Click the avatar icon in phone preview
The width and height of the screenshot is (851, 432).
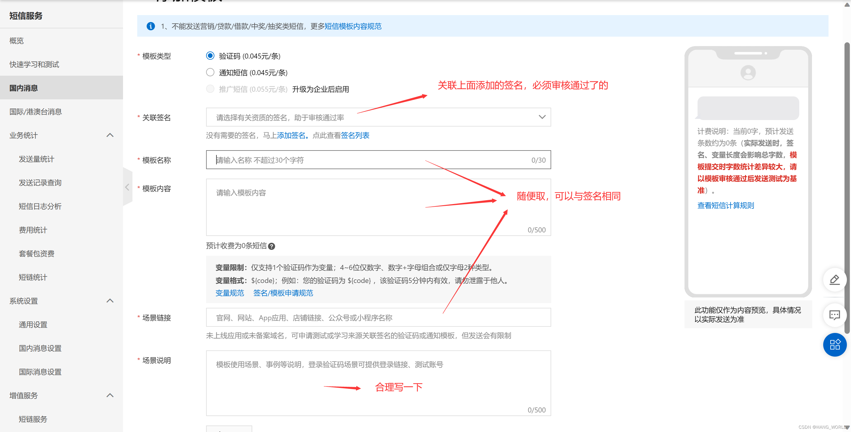pos(748,73)
